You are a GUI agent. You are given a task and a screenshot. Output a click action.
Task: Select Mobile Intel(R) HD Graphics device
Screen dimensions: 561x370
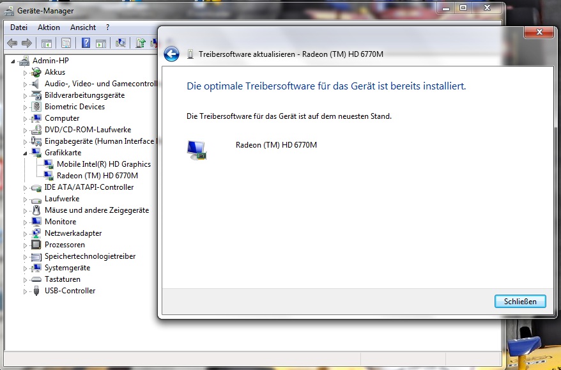104,164
